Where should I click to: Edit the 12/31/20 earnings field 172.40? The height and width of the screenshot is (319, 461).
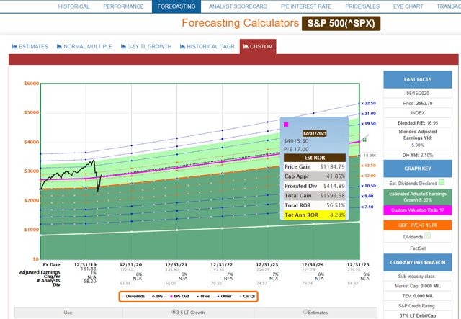click(127, 269)
